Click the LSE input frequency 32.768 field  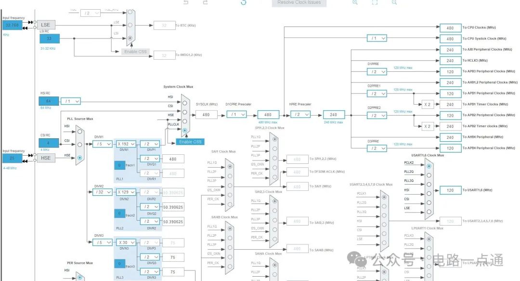click(12, 25)
